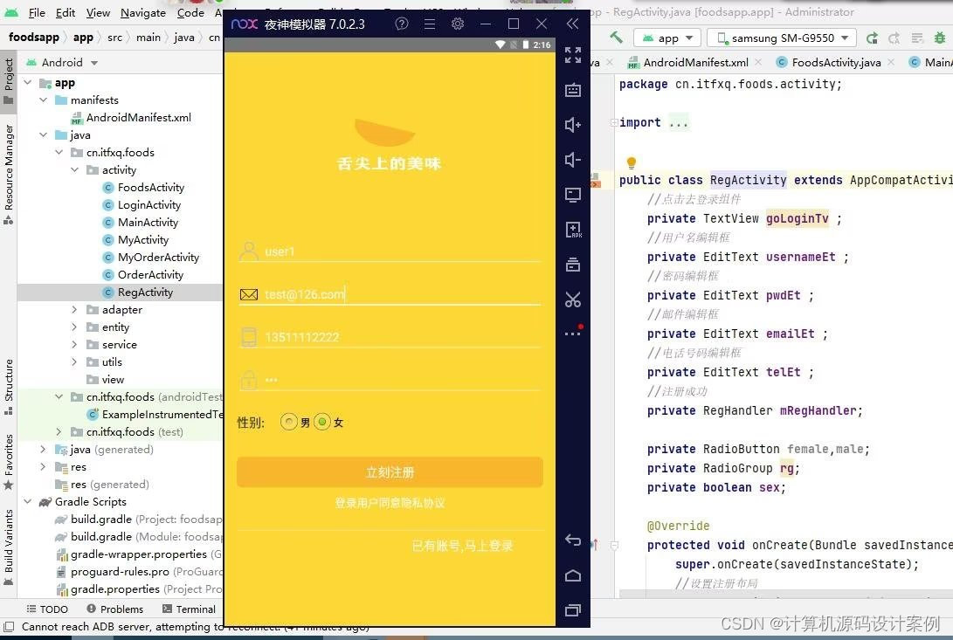Image resolution: width=953 pixels, height=640 pixels.
Task: Click the 13511112222 phone field
Action: pyautogui.click(x=390, y=337)
